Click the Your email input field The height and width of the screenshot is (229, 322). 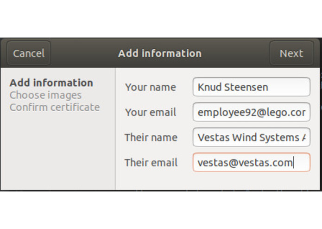(x=252, y=112)
